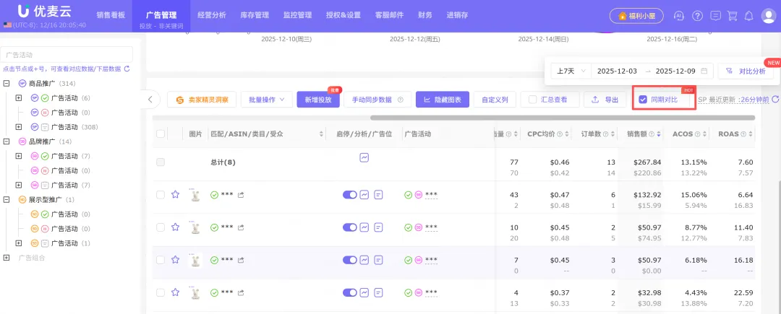The width and height of the screenshot is (781, 314).
Task: Open analysis chart icon in the totals row
Action: click(364, 157)
